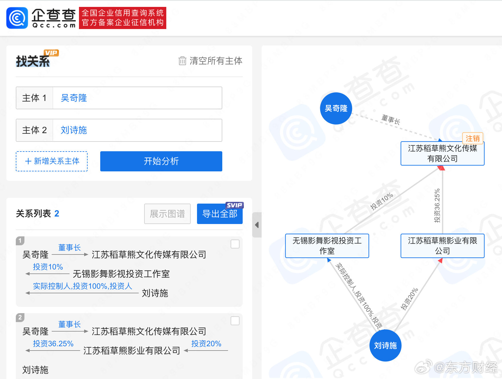Viewport: 502px width, 379px height.
Task: Click the 投资10% edge label on graph
Action: (x=382, y=201)
